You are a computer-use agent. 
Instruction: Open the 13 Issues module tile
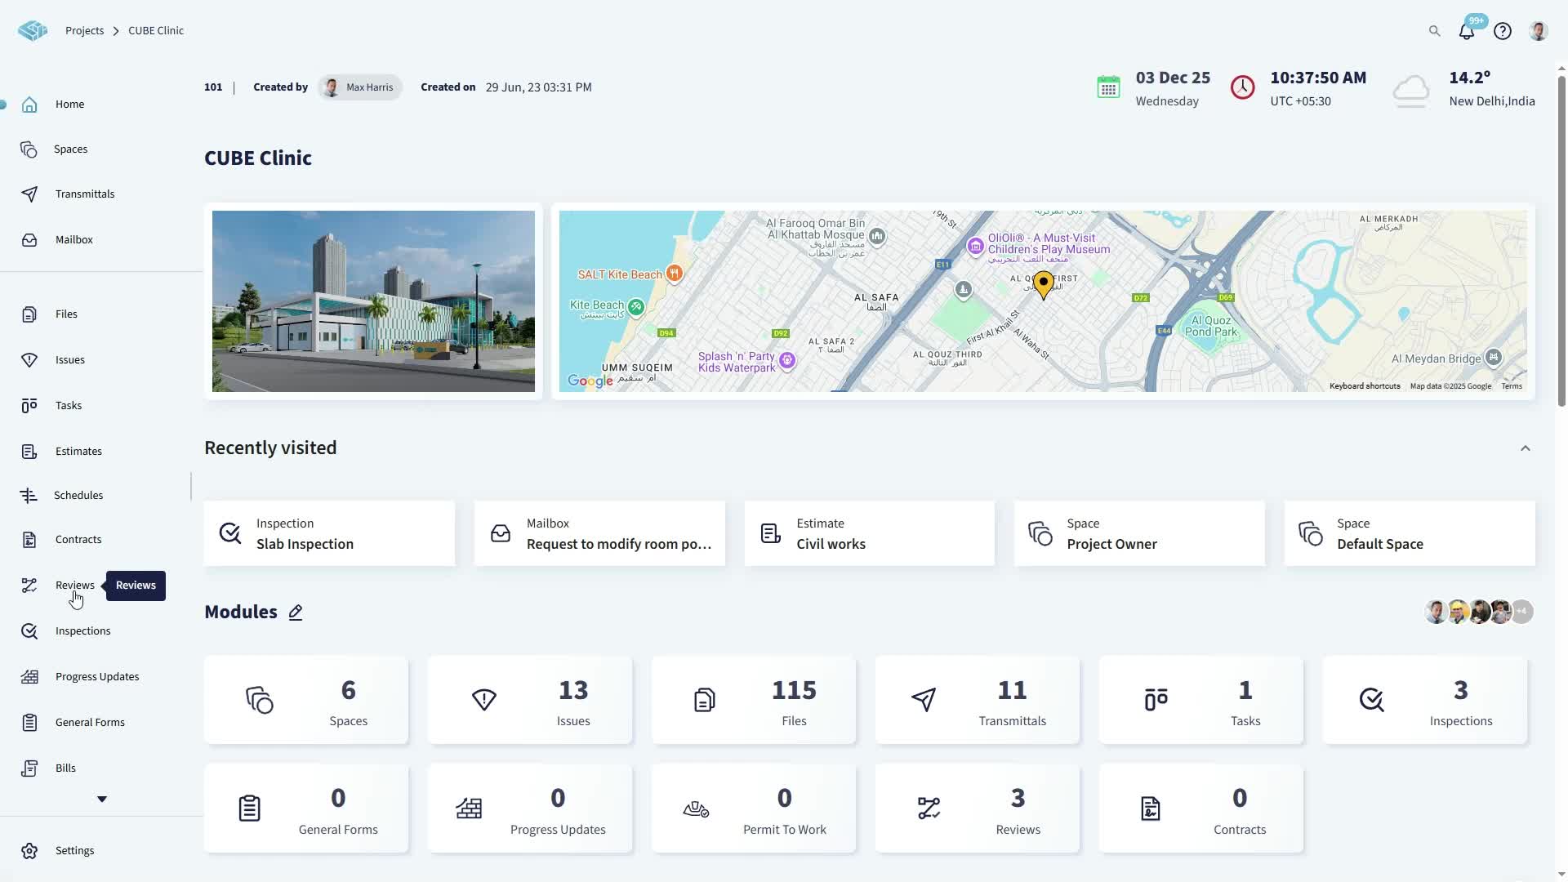(x=530, y=701)
